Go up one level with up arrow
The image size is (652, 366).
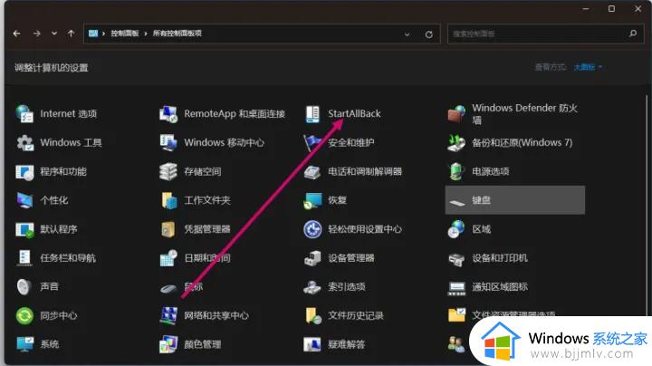pyautogui.click(x=72, y=34)
